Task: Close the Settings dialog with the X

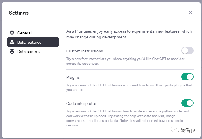Action: pyautogui.click(x=191, y=13)
